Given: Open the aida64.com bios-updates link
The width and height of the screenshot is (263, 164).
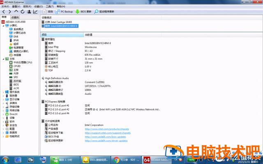Looking at the screenshot, I should 105,137.
